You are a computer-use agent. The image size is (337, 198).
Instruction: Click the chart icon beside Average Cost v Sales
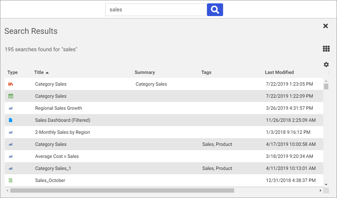point(11,157)
